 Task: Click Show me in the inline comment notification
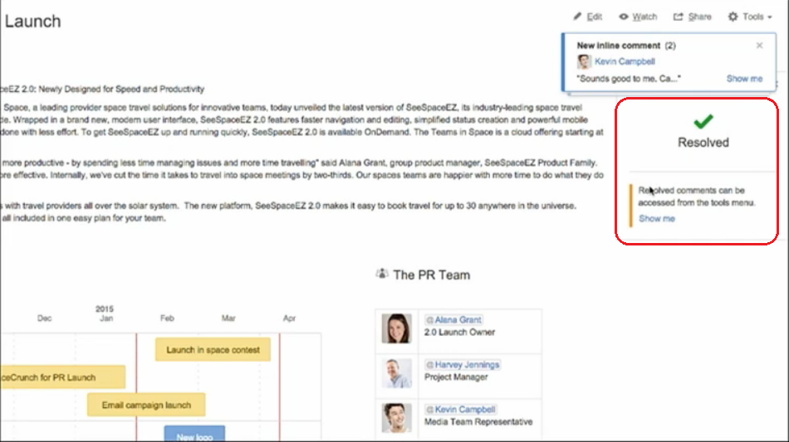pyautogui.click(x=744, y=79)
